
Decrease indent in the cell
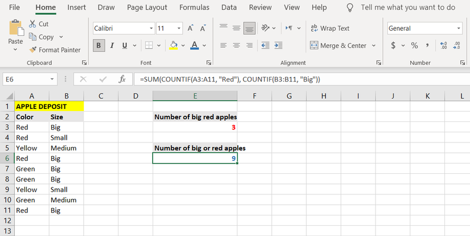[265, 45]
